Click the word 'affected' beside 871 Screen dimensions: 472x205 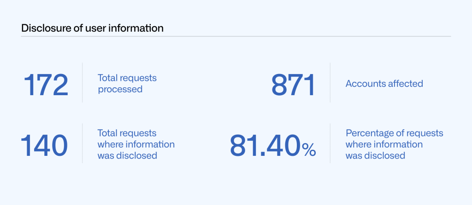[x=405, y=84]
